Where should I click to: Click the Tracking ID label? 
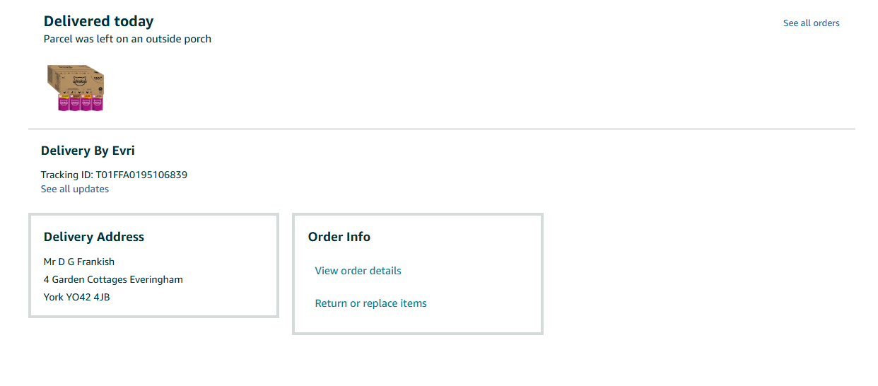[67, 175]
